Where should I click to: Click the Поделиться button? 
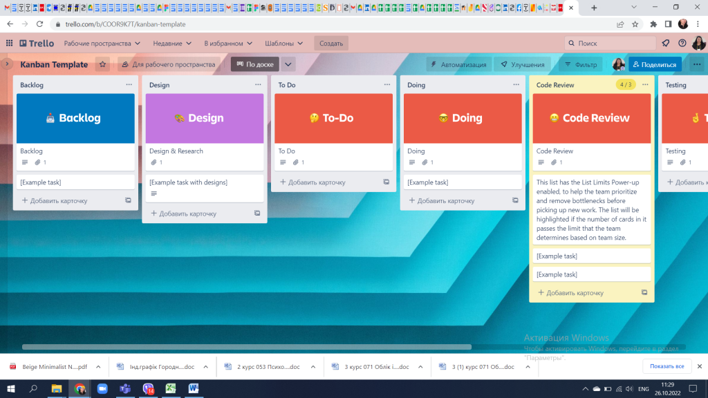(x=655, y=64)
